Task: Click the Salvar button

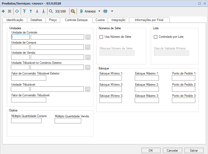Action: coord(194,150)
